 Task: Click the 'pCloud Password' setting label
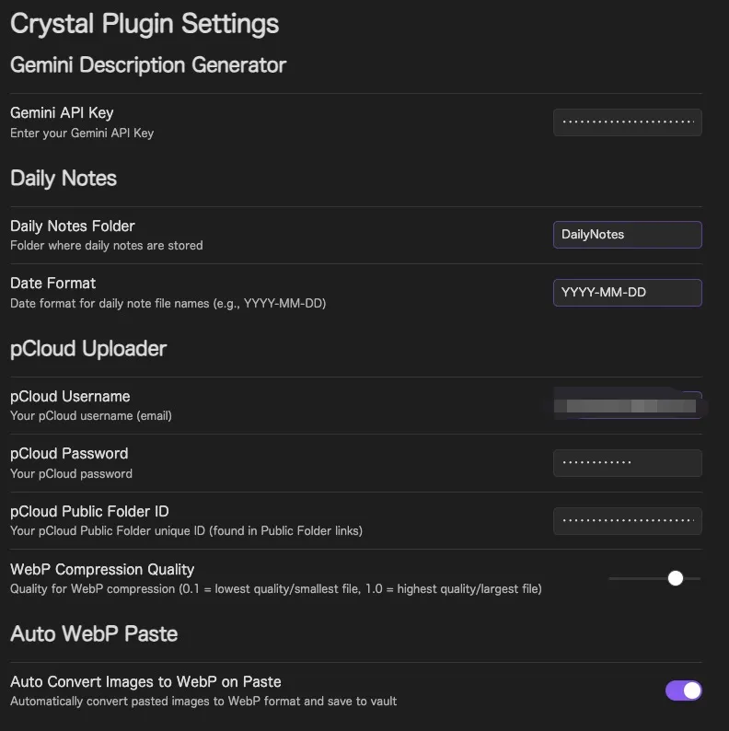(69, 453)
